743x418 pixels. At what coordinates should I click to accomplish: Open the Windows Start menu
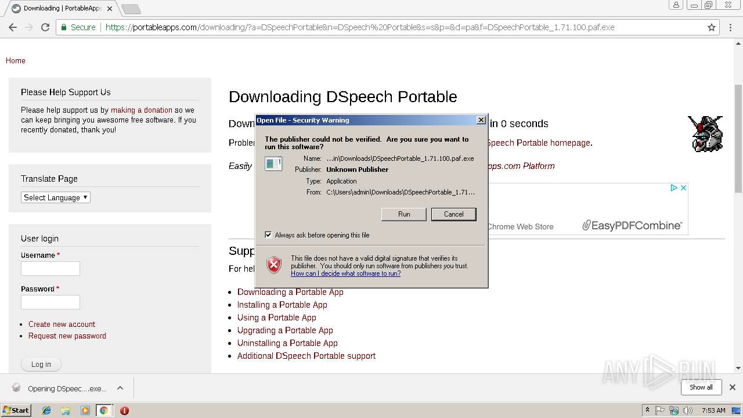coord(16,410)
